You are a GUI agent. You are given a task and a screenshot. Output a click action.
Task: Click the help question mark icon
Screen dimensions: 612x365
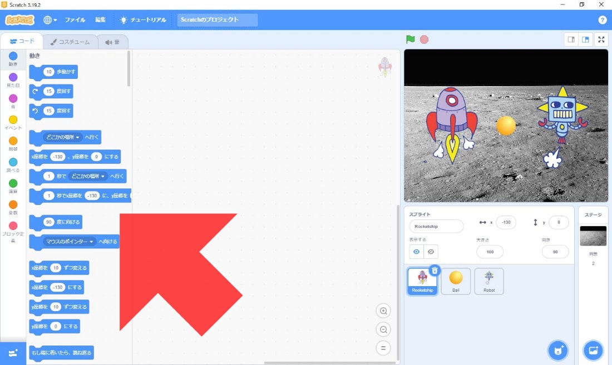coord(602,20)
